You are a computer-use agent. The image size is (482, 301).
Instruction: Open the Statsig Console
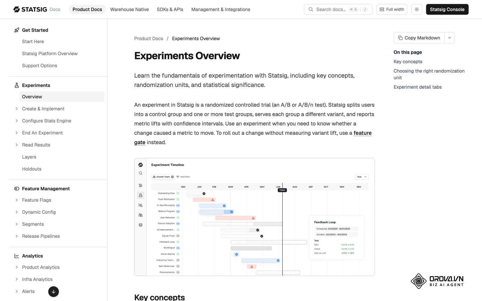pos(447,9)
